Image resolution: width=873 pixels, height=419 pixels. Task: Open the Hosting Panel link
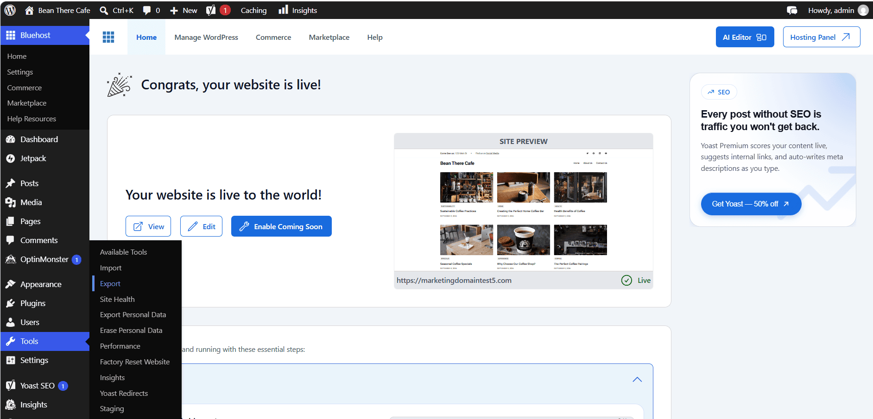coord(822,37)
